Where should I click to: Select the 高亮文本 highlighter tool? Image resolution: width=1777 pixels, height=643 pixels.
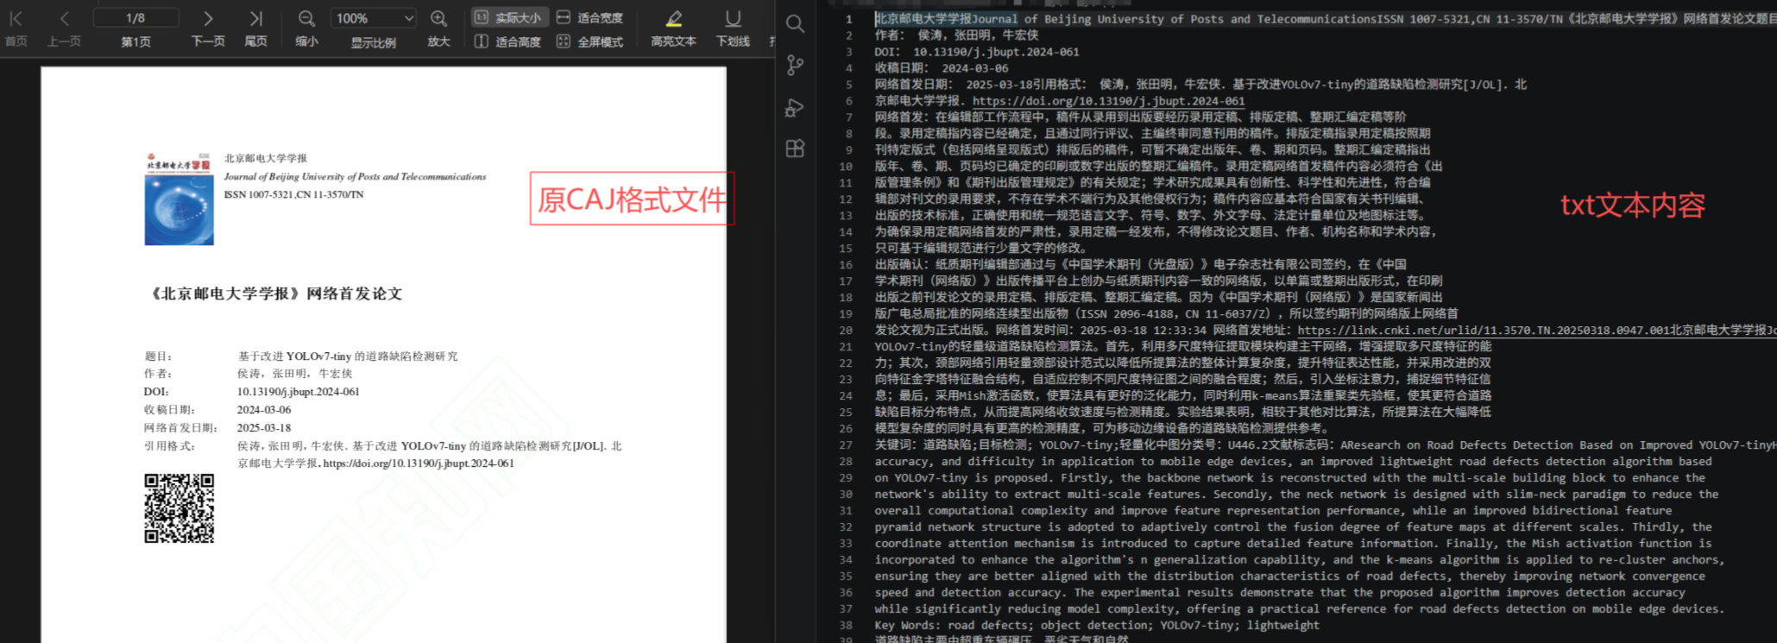673,28
